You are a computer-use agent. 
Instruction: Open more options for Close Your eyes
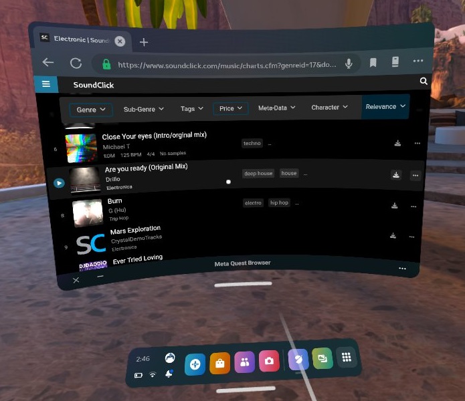pos(417,143)
